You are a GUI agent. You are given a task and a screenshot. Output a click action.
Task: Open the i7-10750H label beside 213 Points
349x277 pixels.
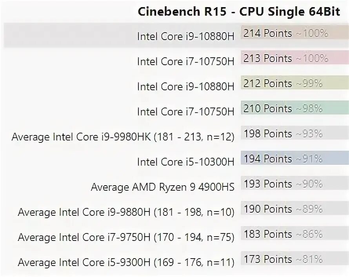185,62
